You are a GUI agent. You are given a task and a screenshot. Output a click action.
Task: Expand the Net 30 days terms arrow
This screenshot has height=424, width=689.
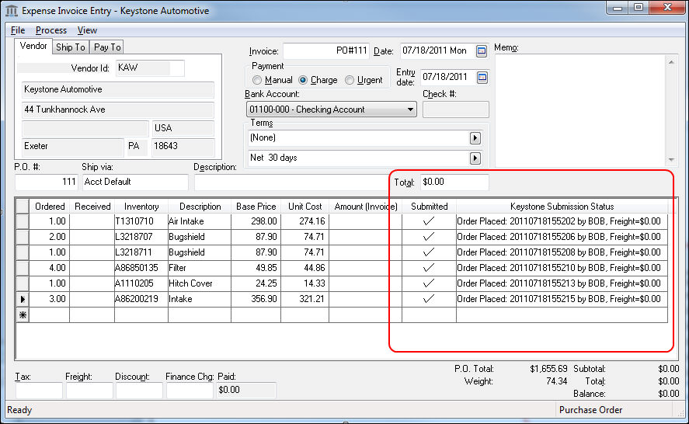(475, 158)
